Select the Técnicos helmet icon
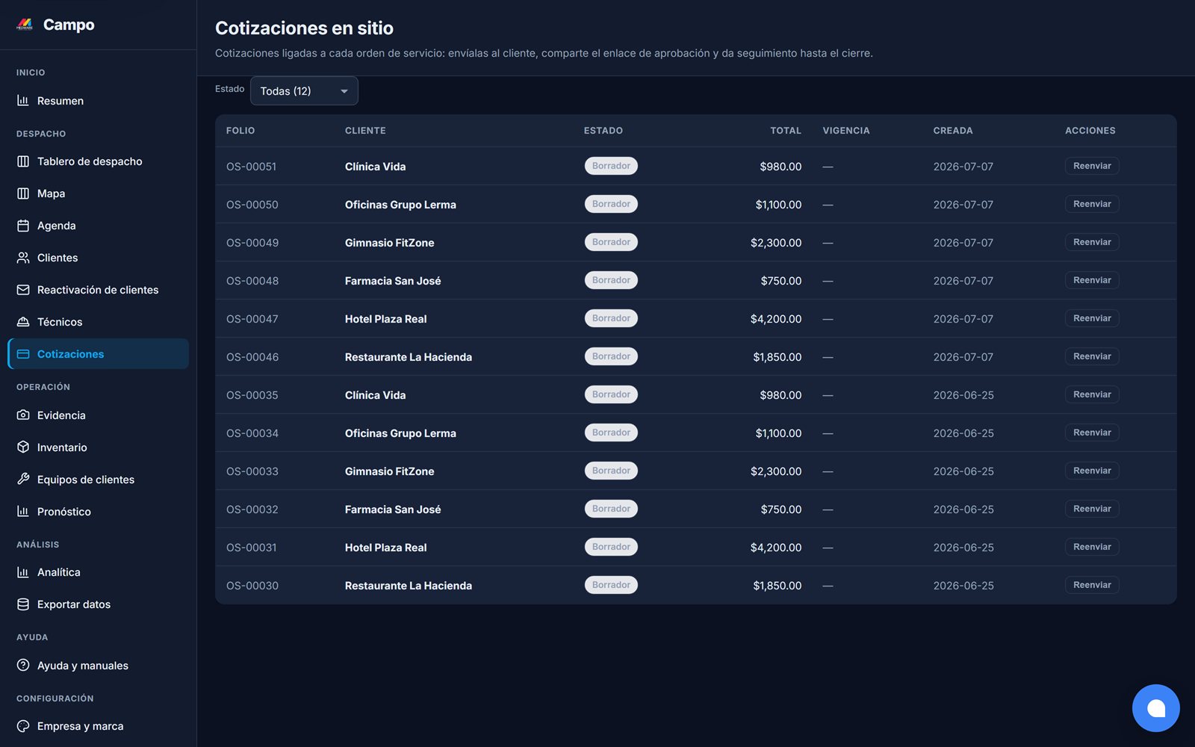1195x747 pixels. [x=23, y=321]
